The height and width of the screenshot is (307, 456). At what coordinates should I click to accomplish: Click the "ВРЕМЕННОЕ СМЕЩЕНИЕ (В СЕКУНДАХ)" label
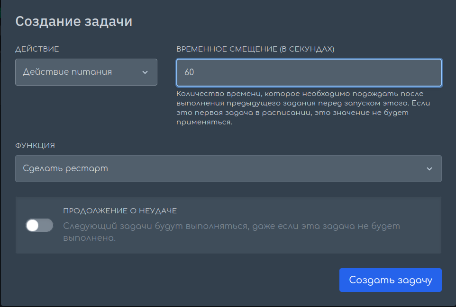point(255,49)
